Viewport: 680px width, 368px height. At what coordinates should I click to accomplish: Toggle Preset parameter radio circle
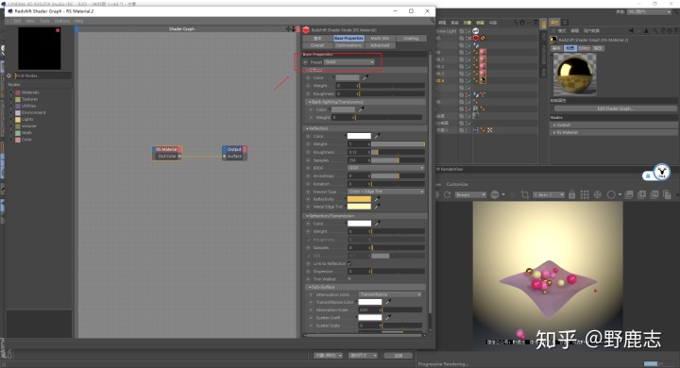(306, 62)
